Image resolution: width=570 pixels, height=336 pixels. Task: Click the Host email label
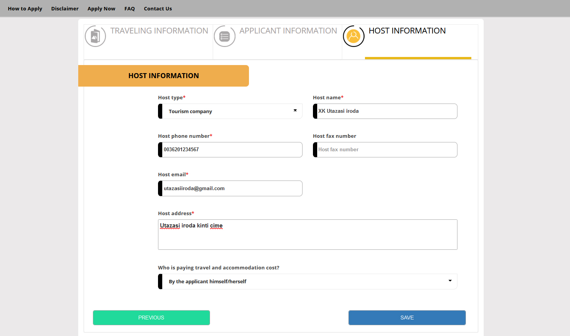[x=173, y=174]
